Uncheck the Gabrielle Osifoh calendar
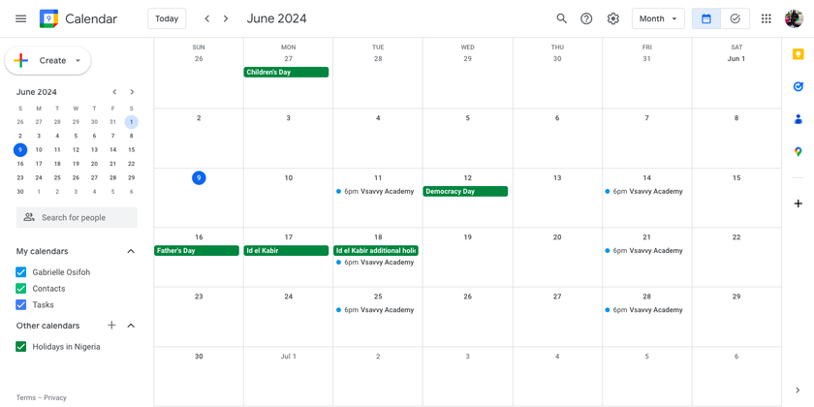Screen dimensions: 814x407 pyautogui.click(x=21, y=272)
